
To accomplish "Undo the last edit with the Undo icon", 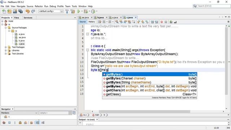I will click(x=27, y=11).
